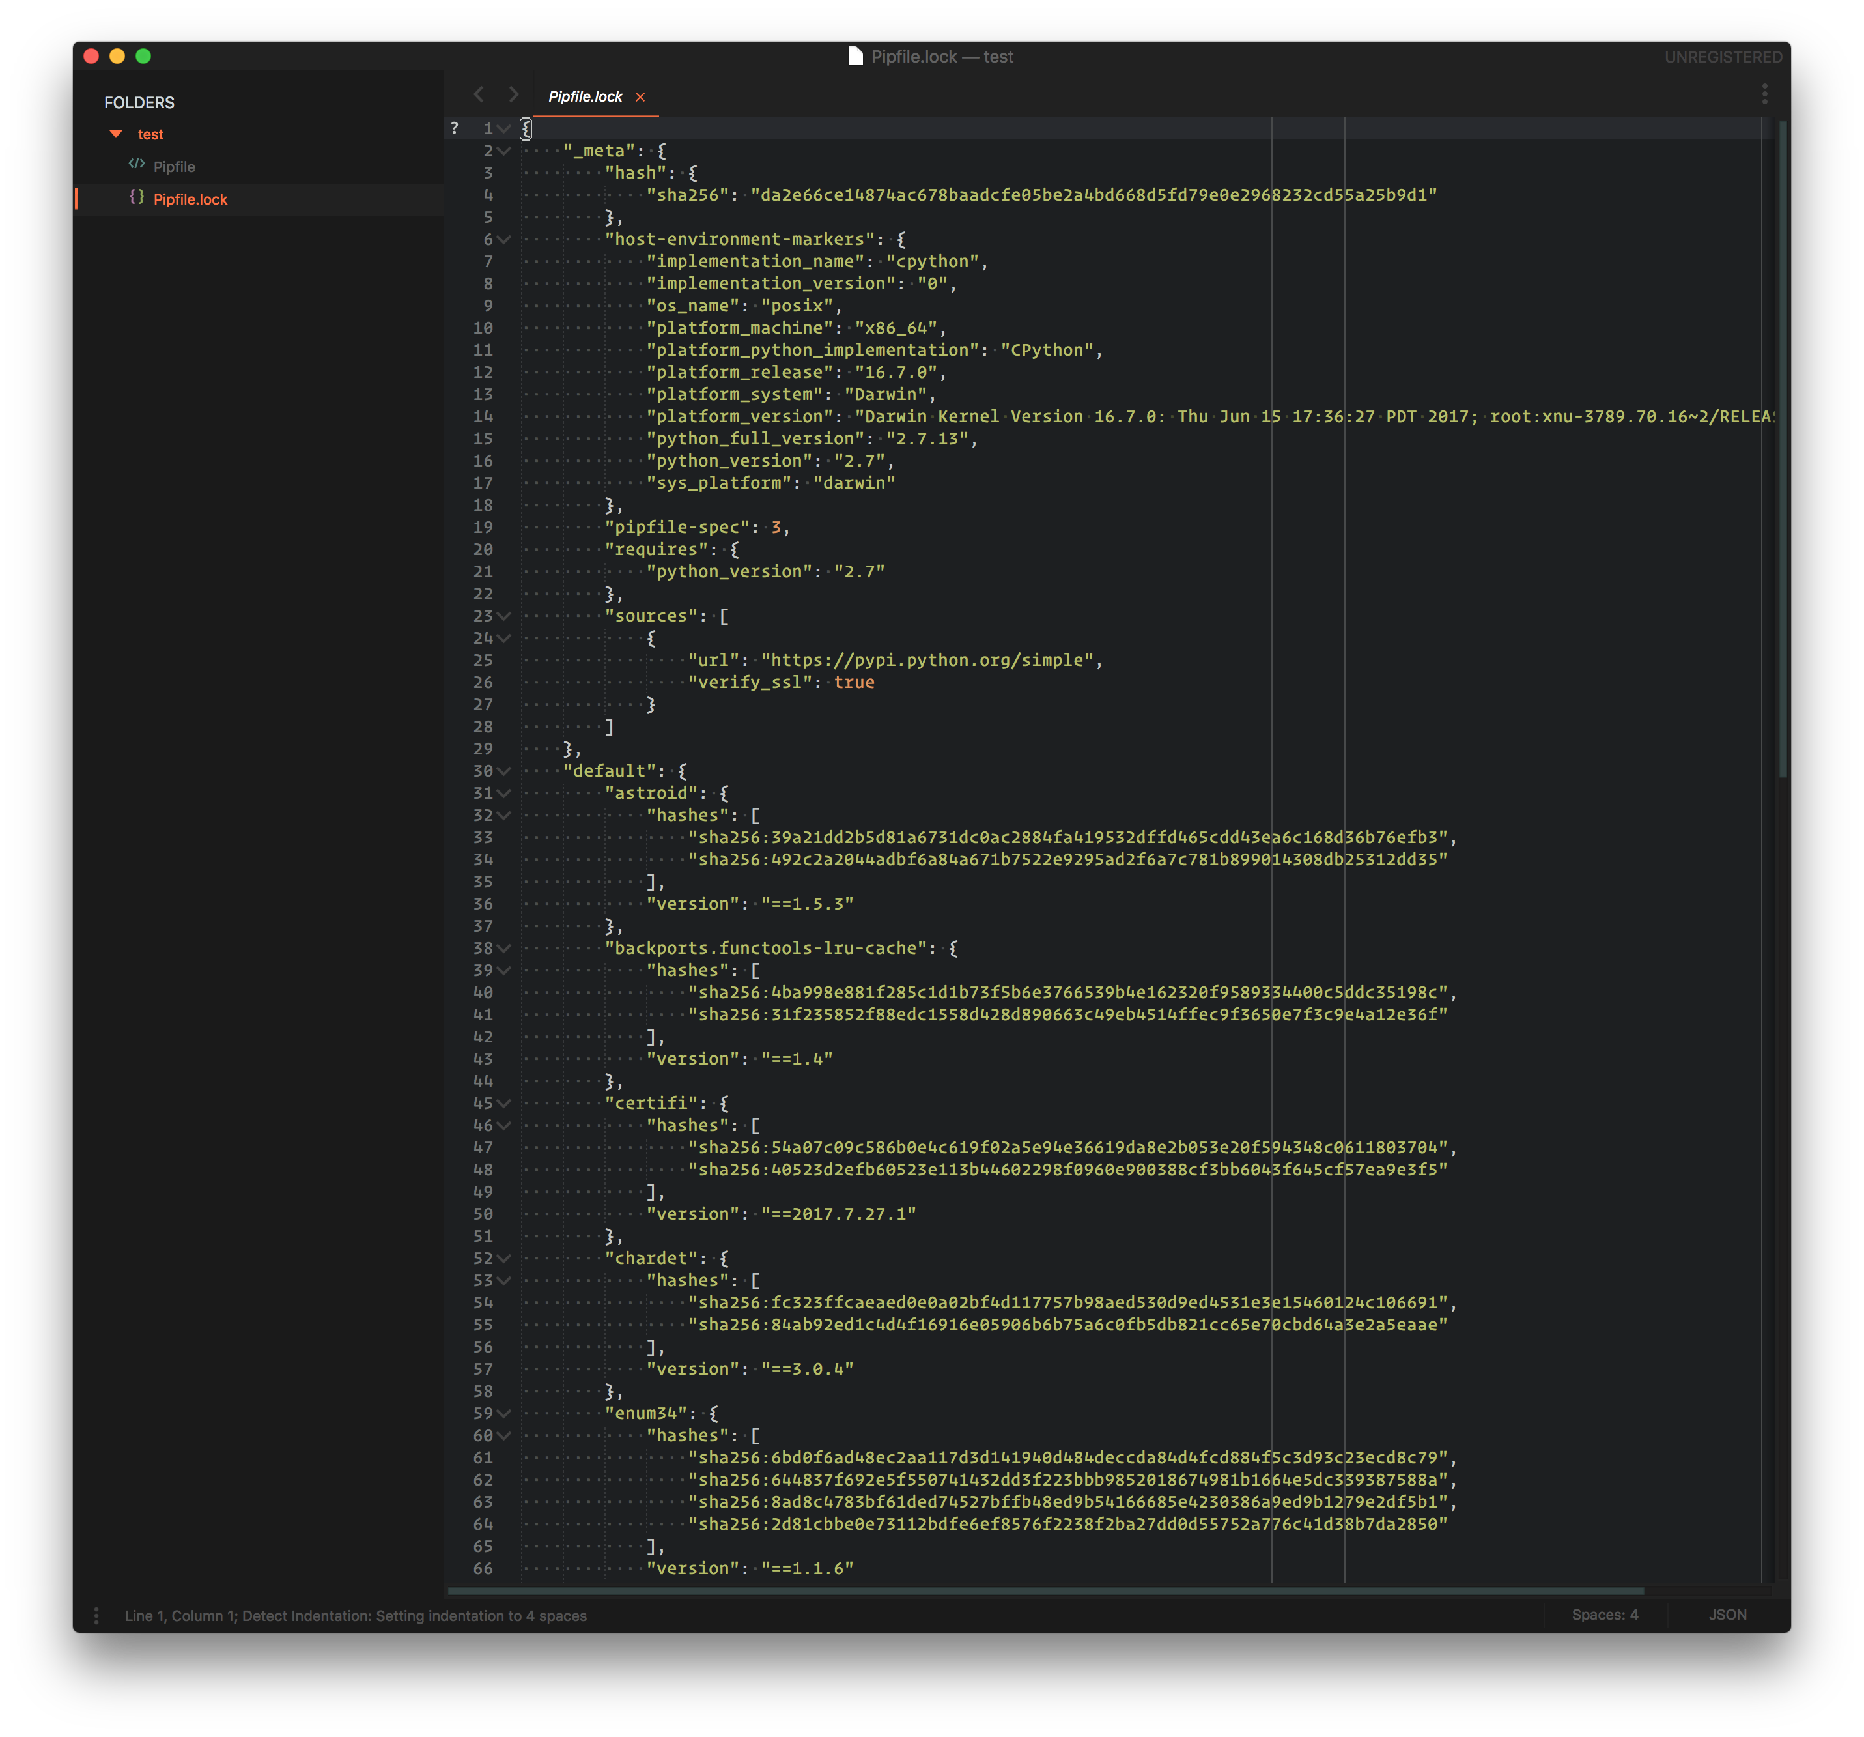Click the ? marker beside line 1
Viewport: 1864px width, 1737px height.
(454, 128)
